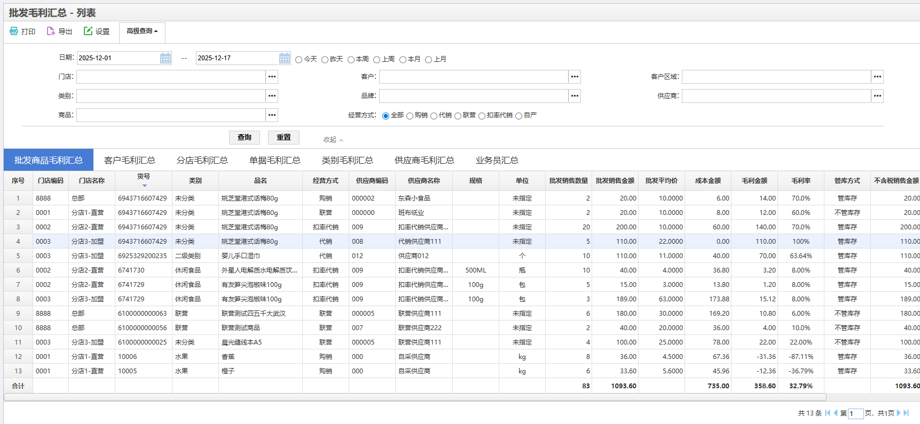Click the Export (导出) icon

point(51,31)
